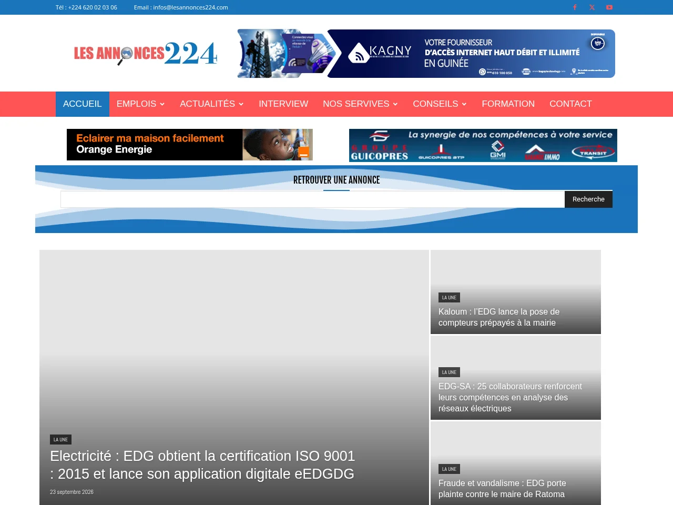Open the Groupe Guicopres banner ad
The height and width of the screenshot is (505, 673).
483,145
